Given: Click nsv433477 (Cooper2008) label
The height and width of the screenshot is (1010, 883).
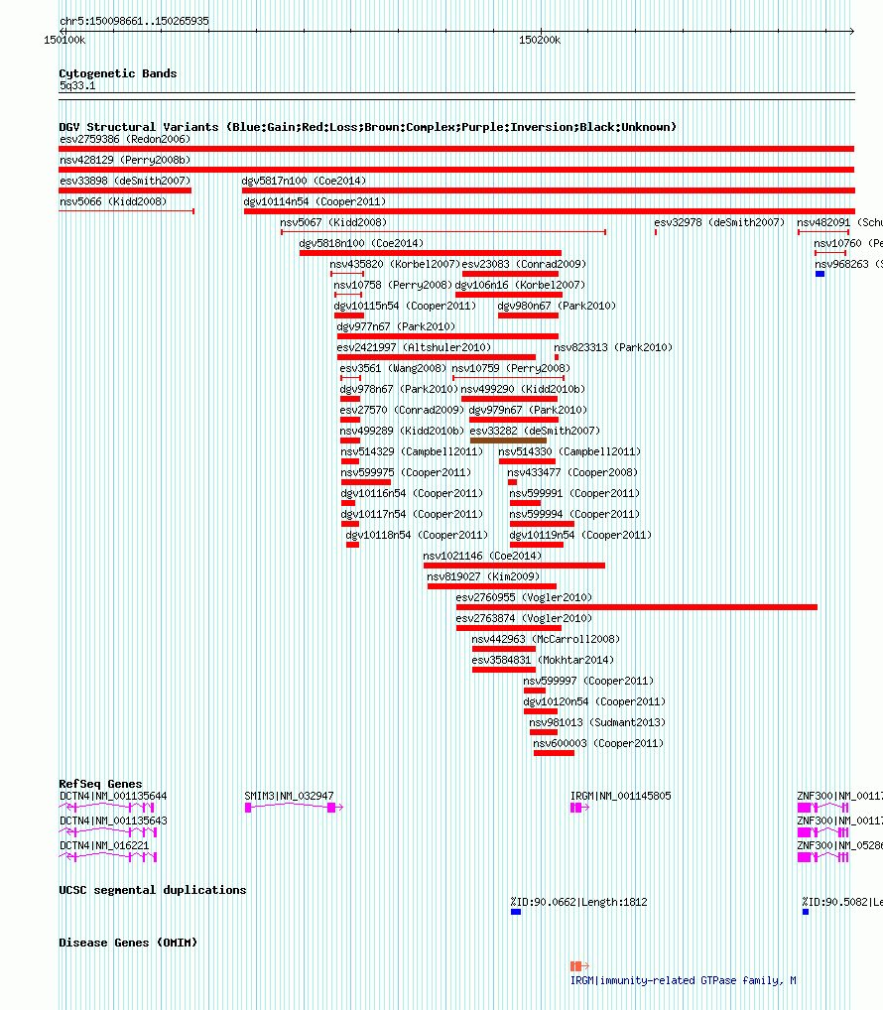Looking at the screenshot, I should point(572,472).
